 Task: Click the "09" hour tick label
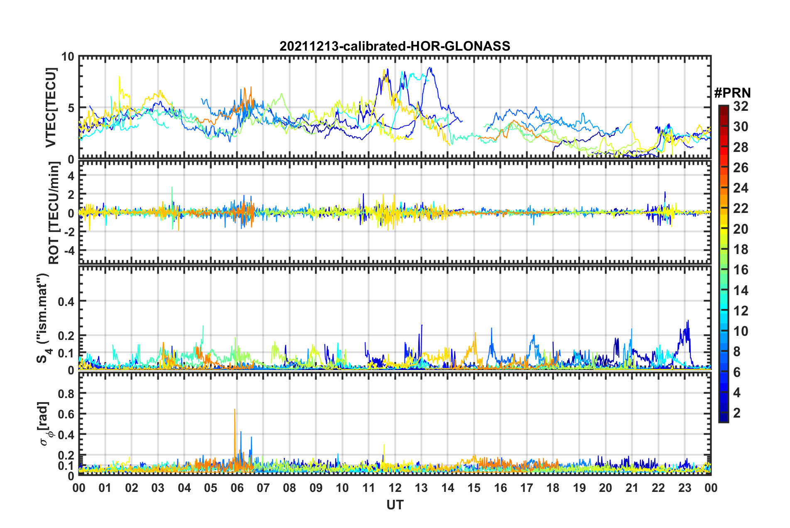316,488
